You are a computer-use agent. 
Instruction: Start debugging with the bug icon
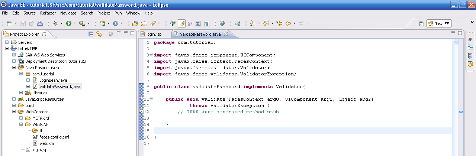(55, 23)
